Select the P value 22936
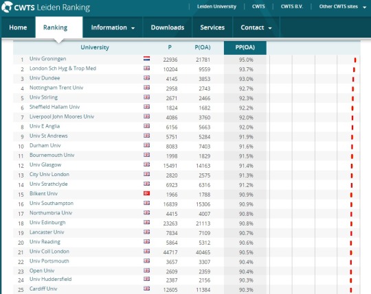 [170, 60]
